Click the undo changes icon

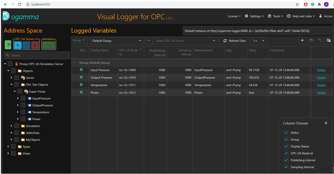click(319, 40)
